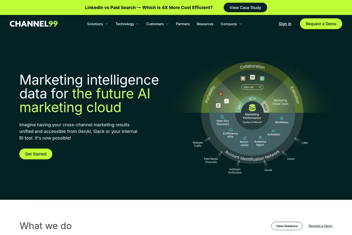Viewport: 352px width, 235px height.
Task: Click the Social label under diagram
Action: pyautogui.click(x=268, y=170)
